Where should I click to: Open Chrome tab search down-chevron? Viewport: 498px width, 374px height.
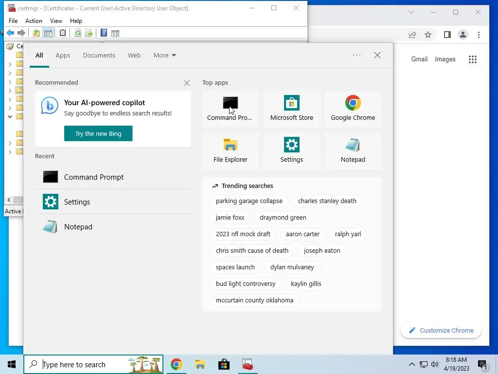coord(411,12)
